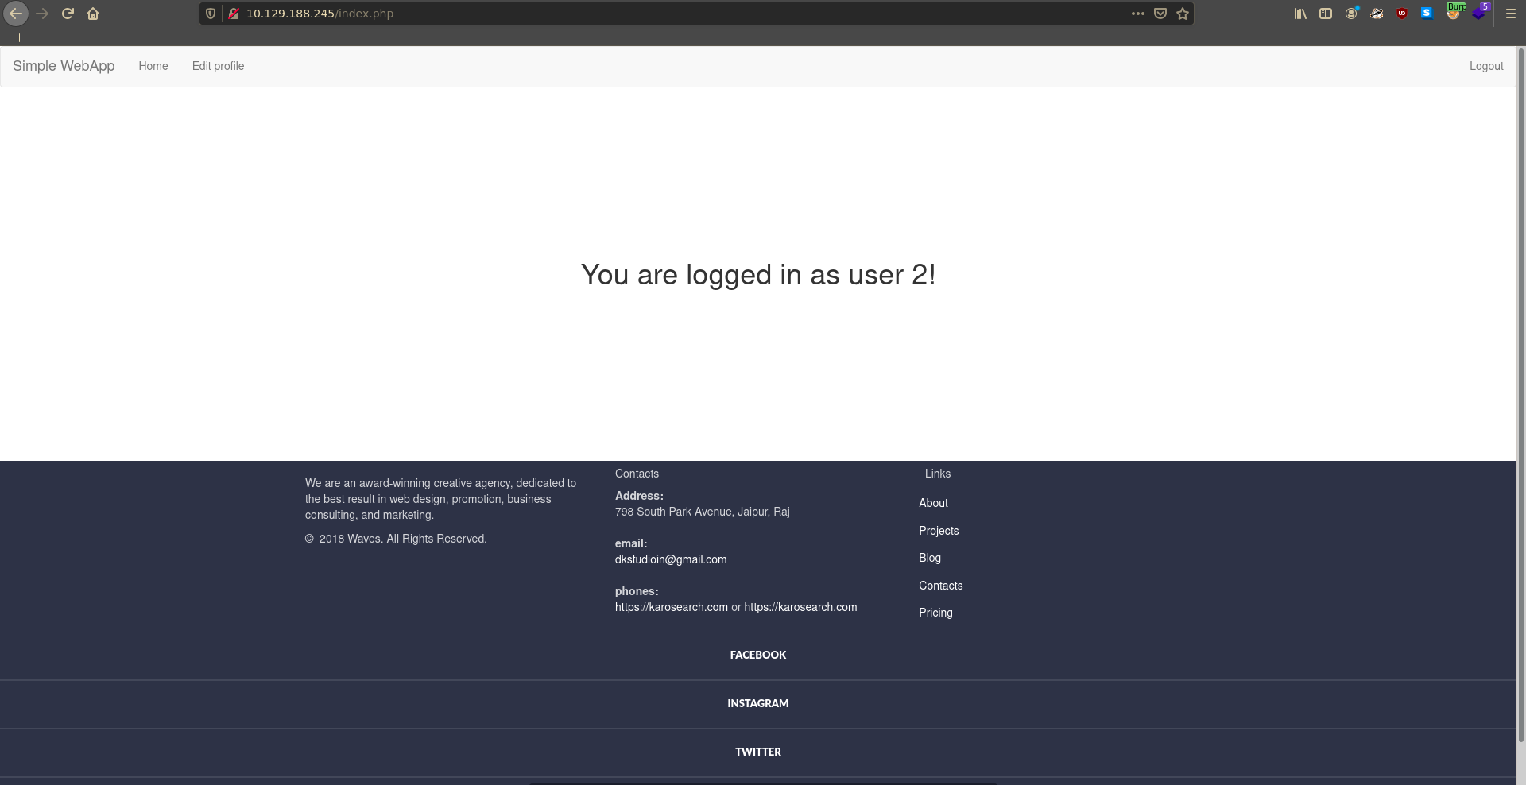
Task: Open the uBlock Origin extension icon
Action: pos(1402,14)
